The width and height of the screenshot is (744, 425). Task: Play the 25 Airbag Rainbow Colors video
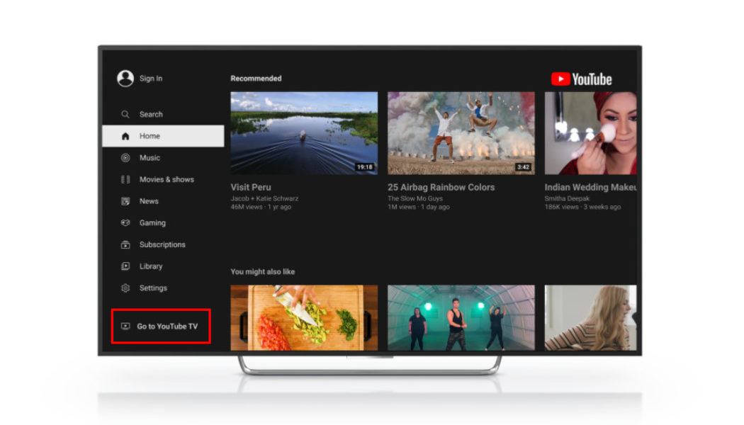point(461,132)
